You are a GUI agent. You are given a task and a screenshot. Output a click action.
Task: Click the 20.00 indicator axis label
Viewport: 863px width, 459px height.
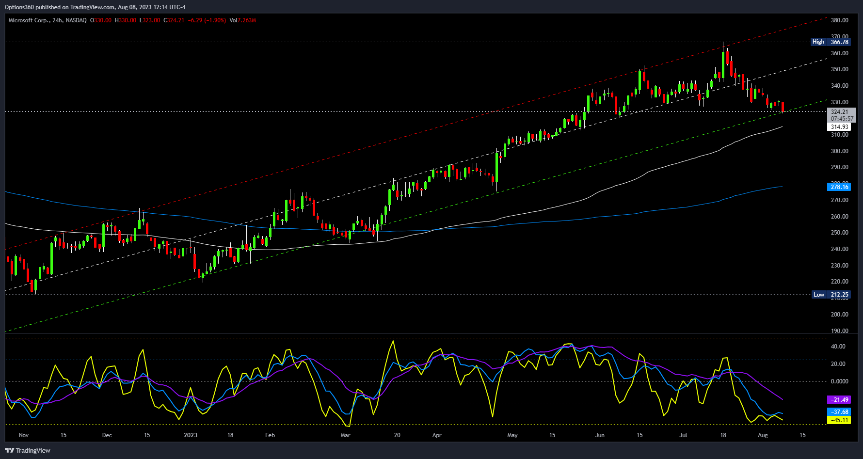pyautogui.click(x=838, y=364)
